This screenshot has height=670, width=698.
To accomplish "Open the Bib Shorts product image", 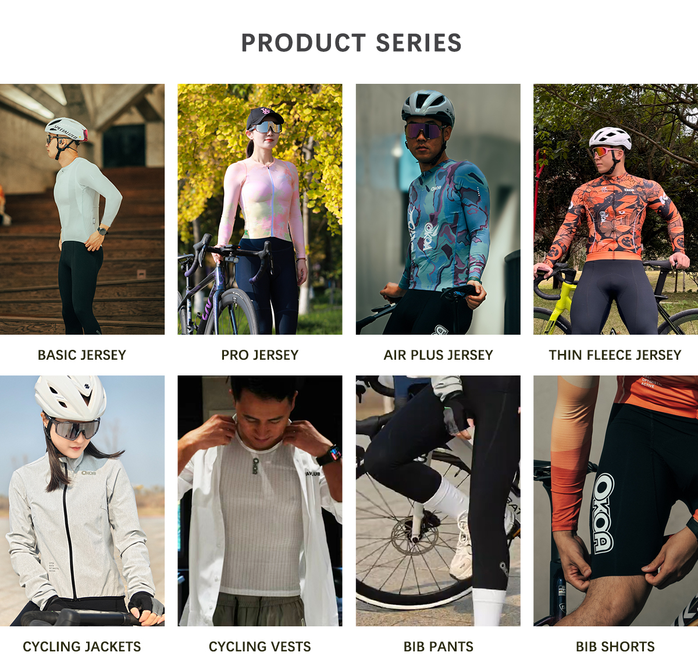I will tap(616, 501).
